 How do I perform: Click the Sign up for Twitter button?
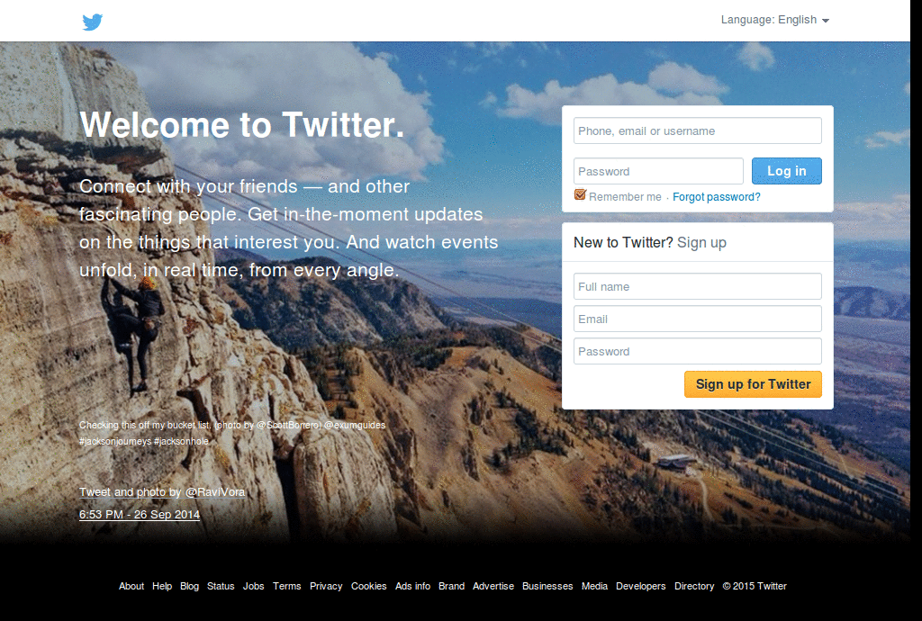point(754,384)
